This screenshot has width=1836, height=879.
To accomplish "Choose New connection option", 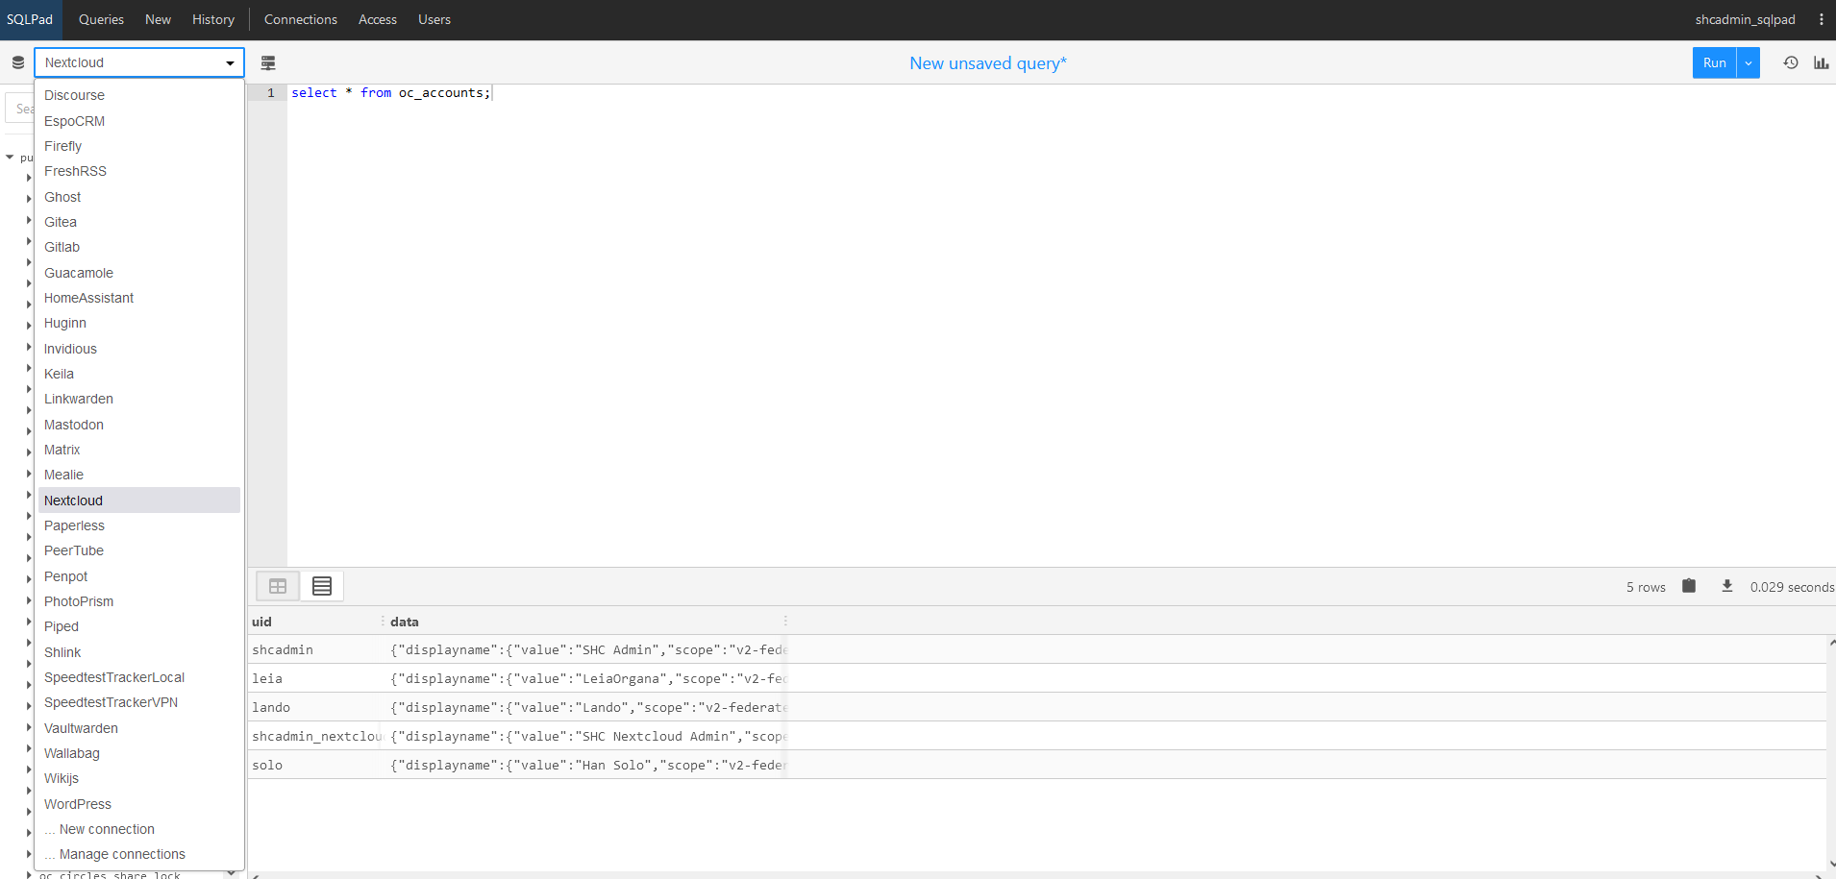I will pyautogui.click(x=139, y=829).
